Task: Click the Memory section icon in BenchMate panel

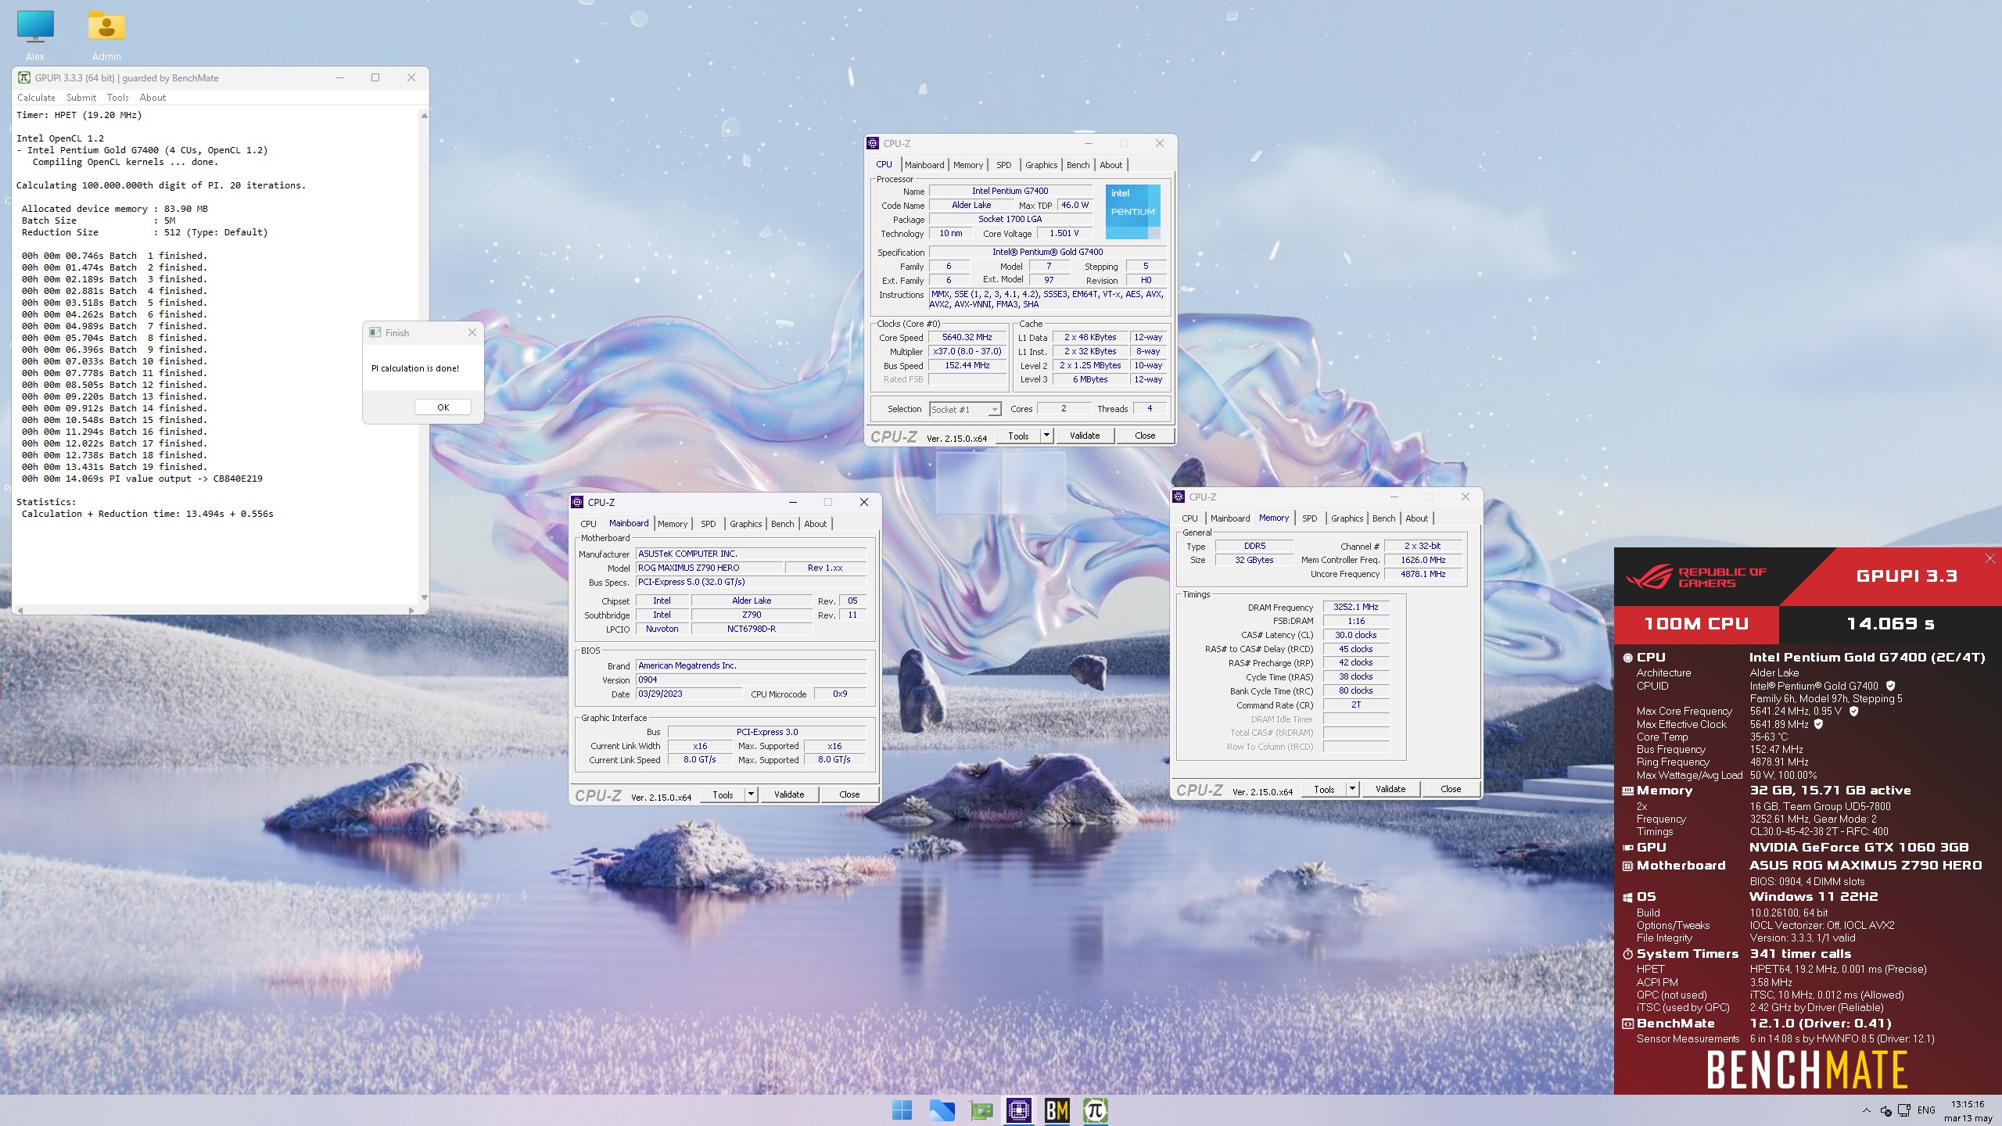Action: 1627,791
